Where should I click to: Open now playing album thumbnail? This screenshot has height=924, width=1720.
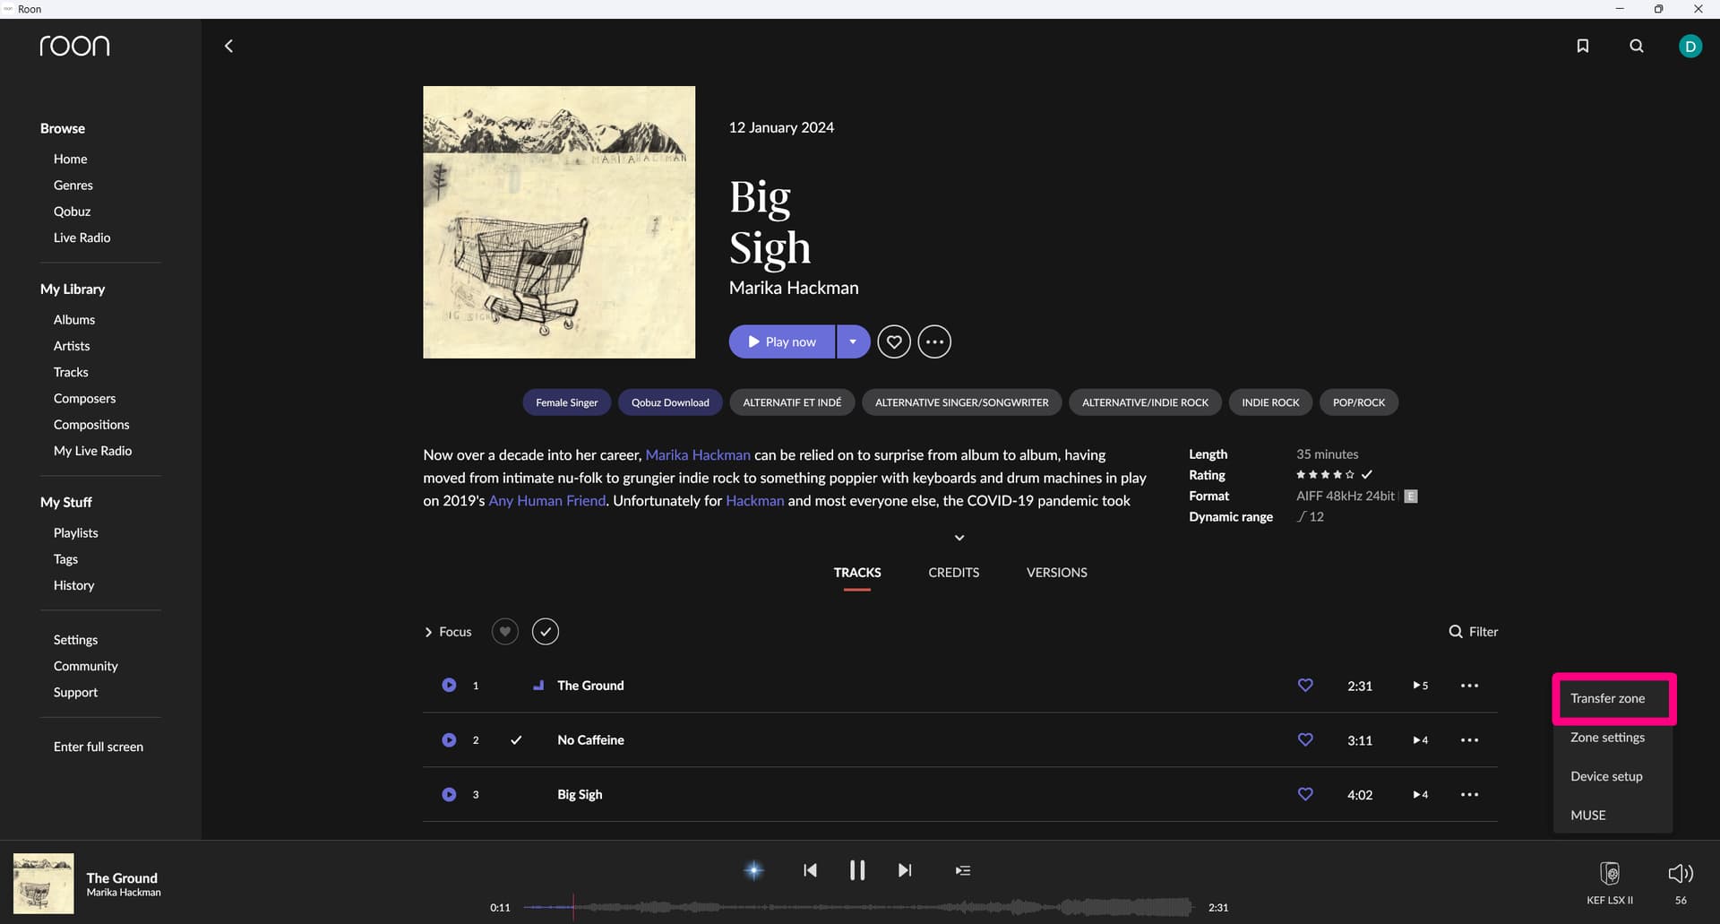click(43, 883)
